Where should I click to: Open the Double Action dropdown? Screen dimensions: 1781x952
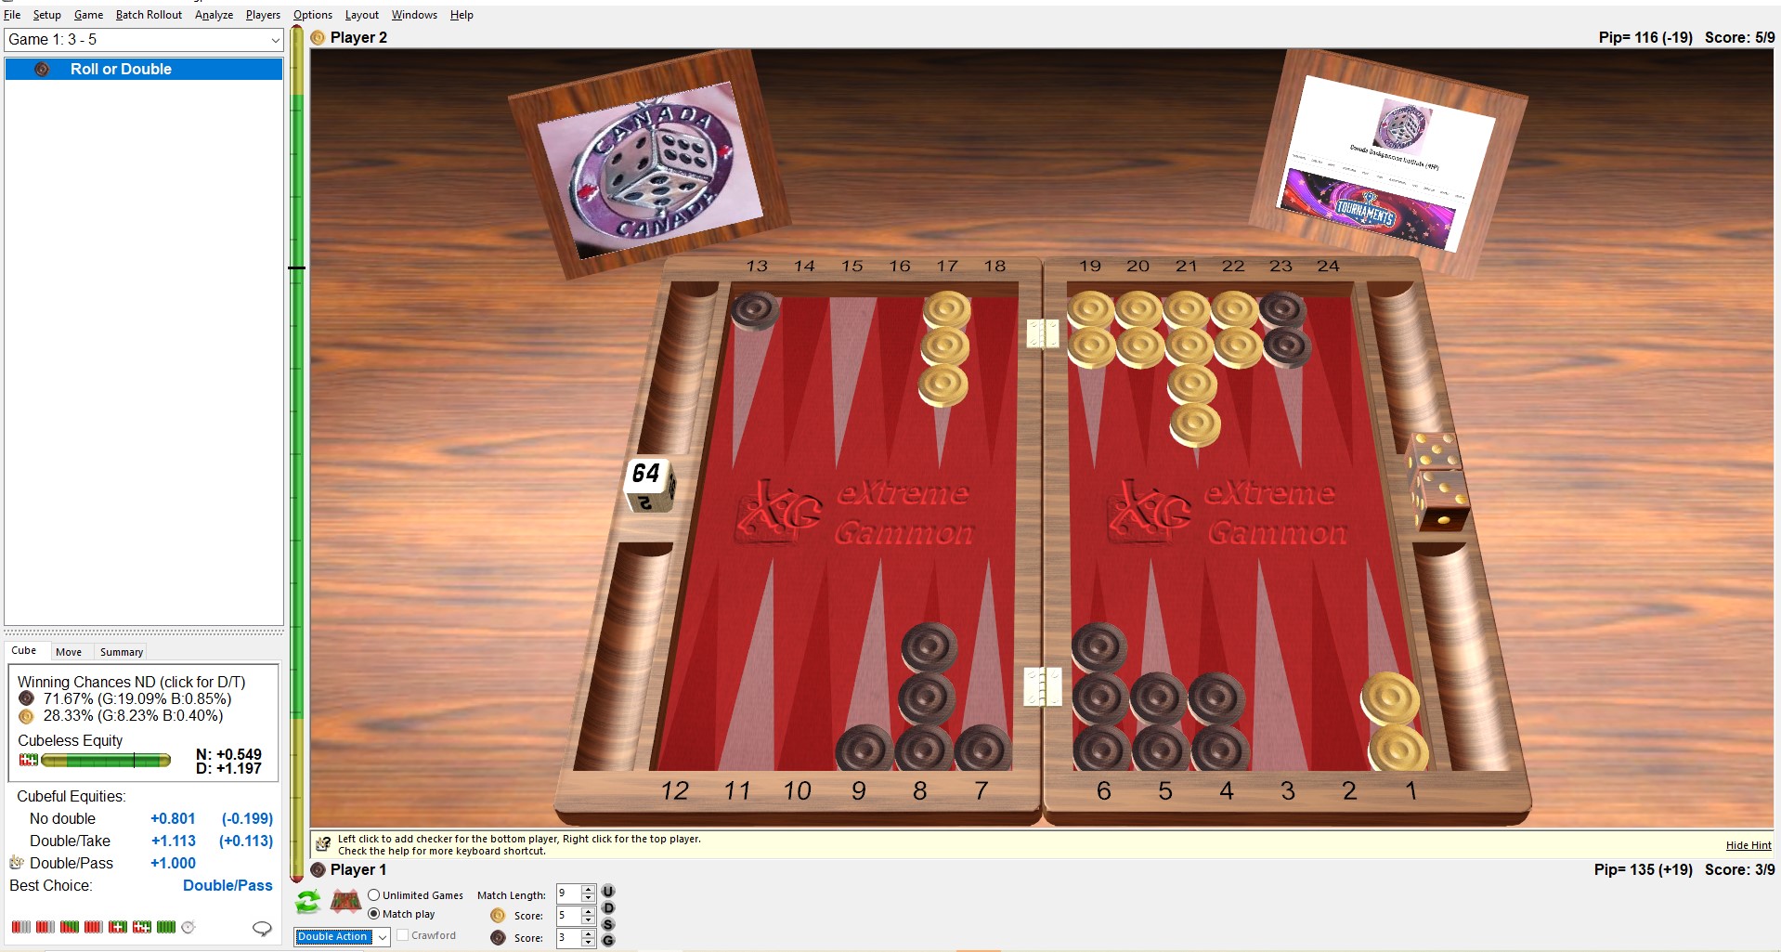point(382,937)
